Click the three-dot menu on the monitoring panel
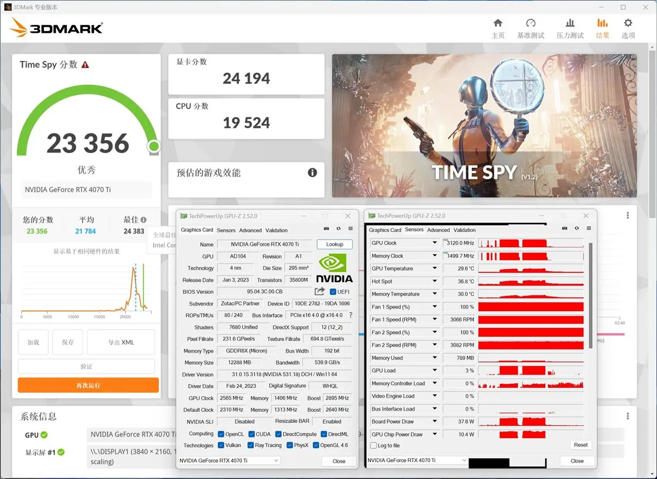657x479 pixels. click(628, 215)
